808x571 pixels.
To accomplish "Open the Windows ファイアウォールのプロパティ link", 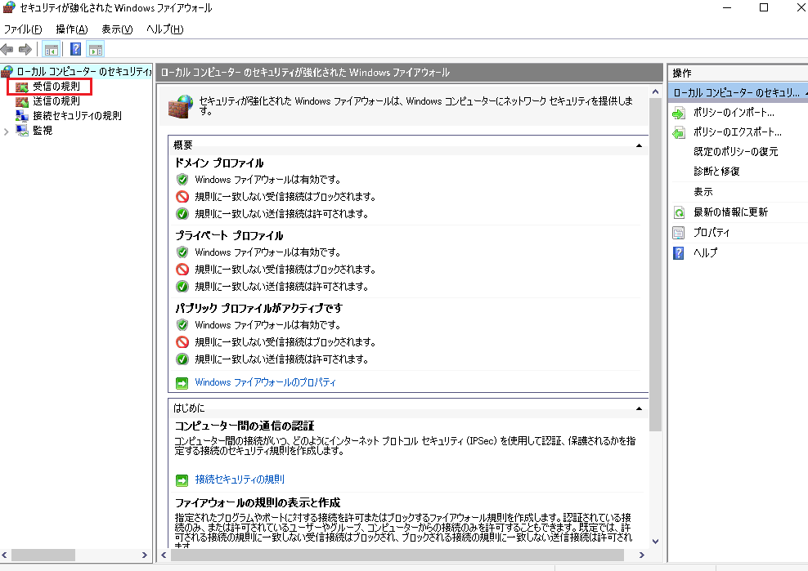I will pos(266,382).
